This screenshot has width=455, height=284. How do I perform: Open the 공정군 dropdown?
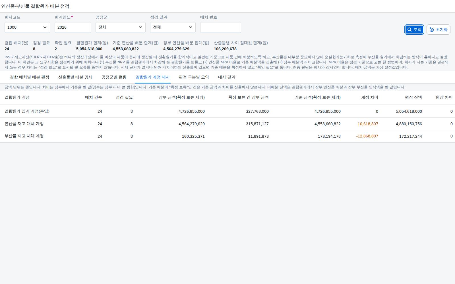[121, 27]
